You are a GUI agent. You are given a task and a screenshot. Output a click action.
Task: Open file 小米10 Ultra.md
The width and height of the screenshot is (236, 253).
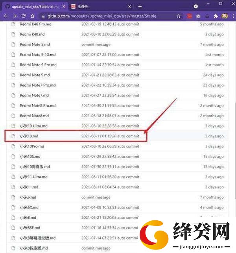click(34, 126)
